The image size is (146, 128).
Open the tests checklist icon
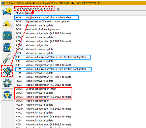(7, 47)
